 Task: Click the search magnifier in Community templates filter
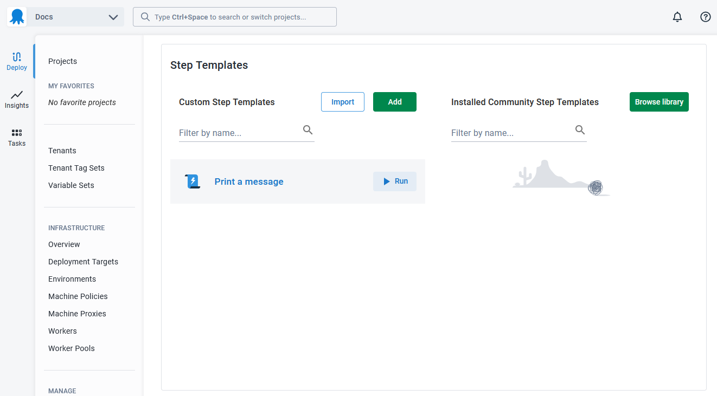[580, 130]
